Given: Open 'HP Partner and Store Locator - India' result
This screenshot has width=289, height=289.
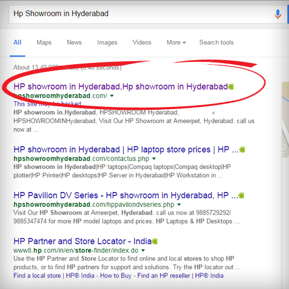Looking at the screenshot, I should [83, 242].
